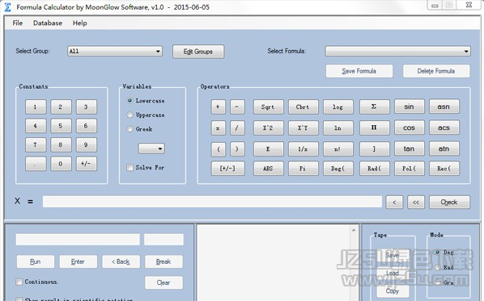This screenshot has height=301, width=484.
Task: Click the constant +/- sign button
Action: [86, 164]
